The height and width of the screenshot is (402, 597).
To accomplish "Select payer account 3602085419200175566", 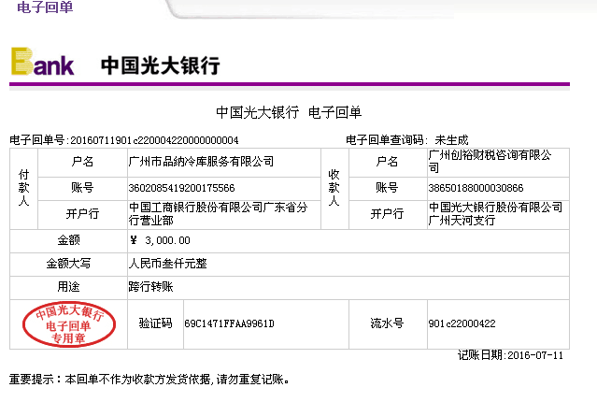I will tap(181, 188).
